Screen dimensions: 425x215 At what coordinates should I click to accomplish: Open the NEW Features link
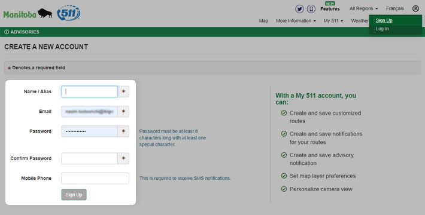(330, 7)
